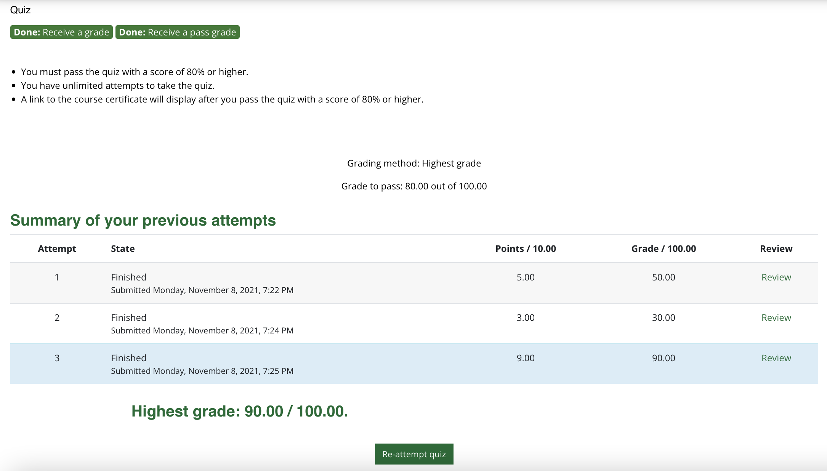This screenshot has height=471, width=827.
Task: Select the 5.00 points cell in attempt 1
Action: pyautogui.click(x=525, y=277)
